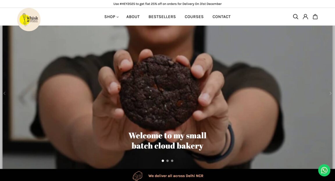Open the COURSES page
335x181 pixels.
click(194, 17)
